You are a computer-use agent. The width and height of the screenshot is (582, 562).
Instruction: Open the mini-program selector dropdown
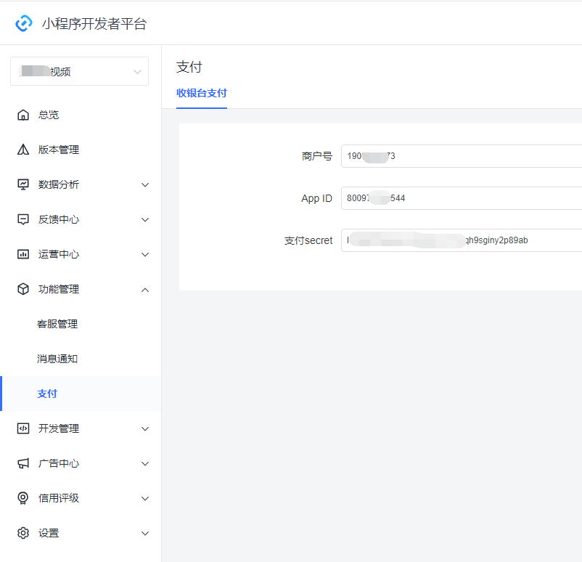tap(80, 71)
